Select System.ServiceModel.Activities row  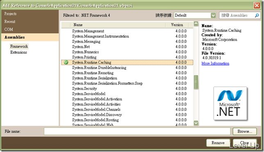(x=127, y=104)
